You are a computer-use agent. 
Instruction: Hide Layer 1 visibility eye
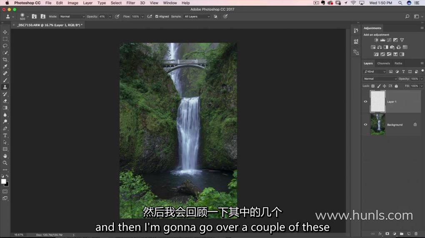tap(365, 102)
